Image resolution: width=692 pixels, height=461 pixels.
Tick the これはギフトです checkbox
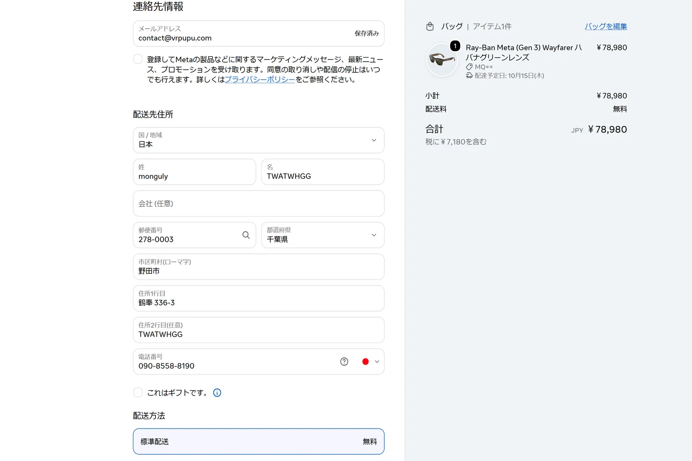(x=138, y=393)
